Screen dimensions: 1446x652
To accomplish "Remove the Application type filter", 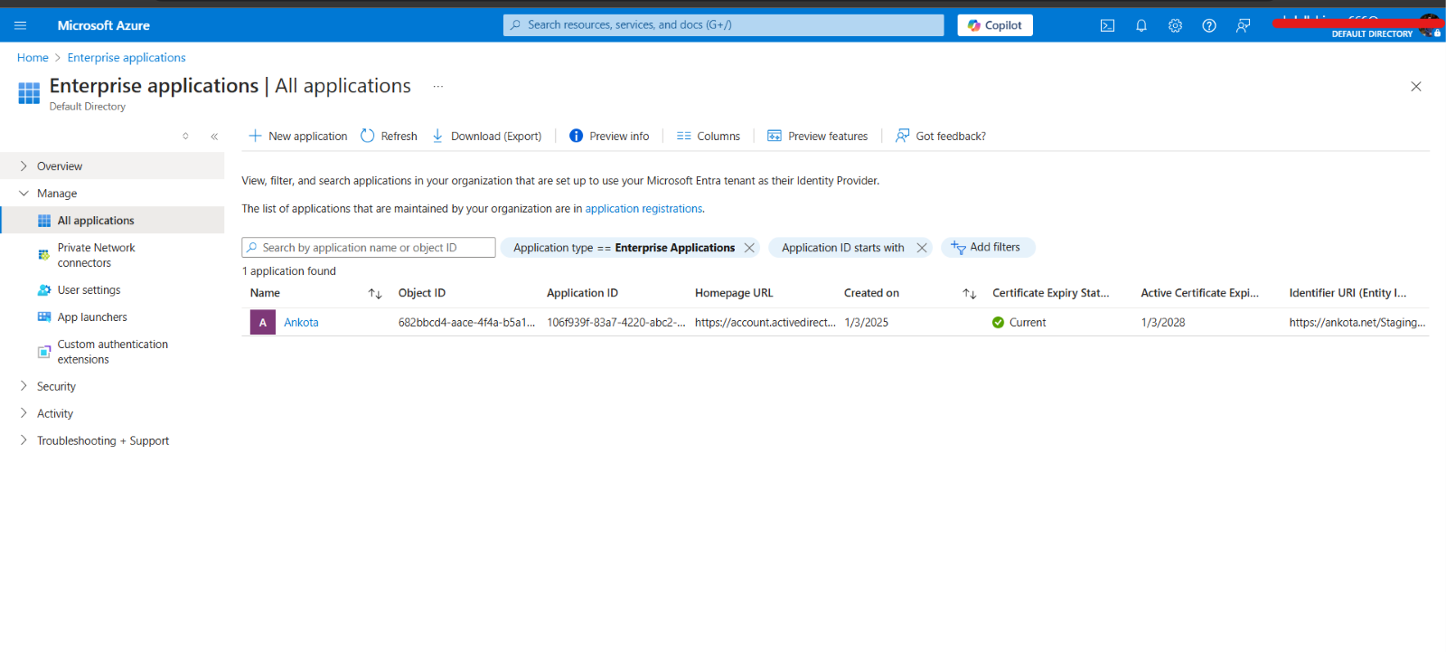I will [x=749, y=248].
